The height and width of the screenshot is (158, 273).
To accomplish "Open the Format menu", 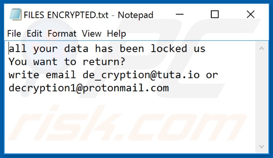I will coord(62,34).
